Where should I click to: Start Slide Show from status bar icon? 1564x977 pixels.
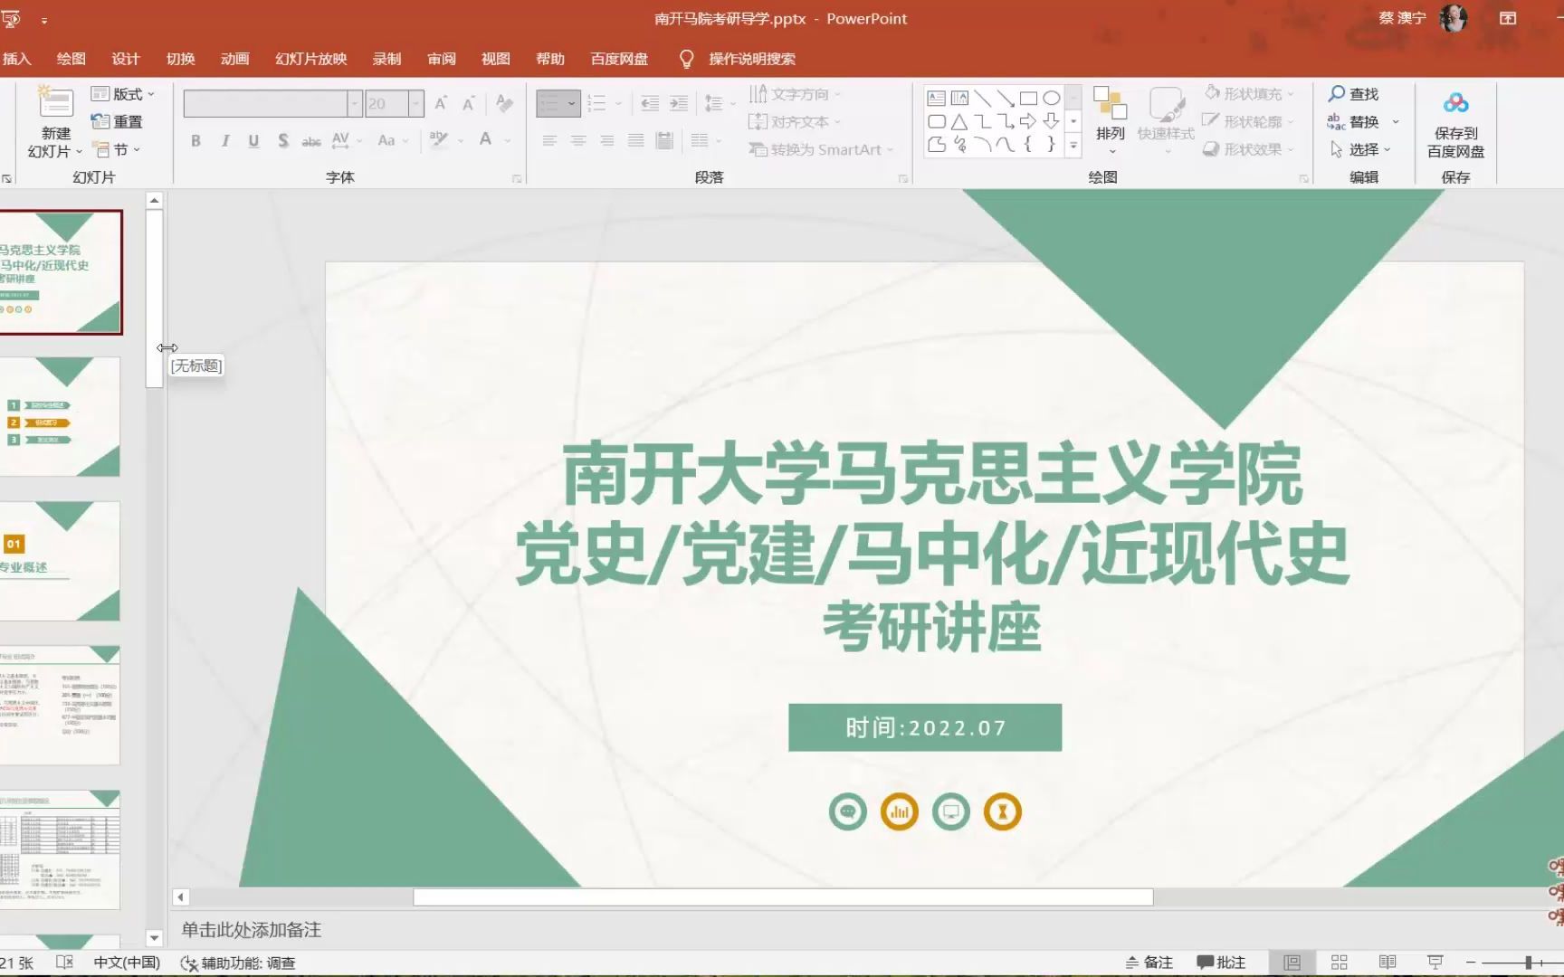point(1435,963)
